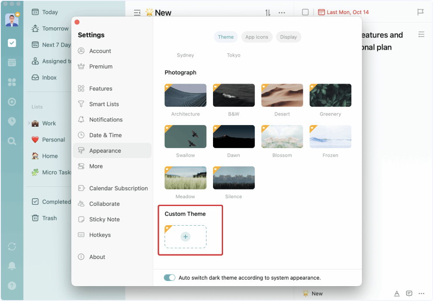This screenshot has width=433, height=301.
Task: Open the more menu at the bottom right
Action: pos(421,294)
